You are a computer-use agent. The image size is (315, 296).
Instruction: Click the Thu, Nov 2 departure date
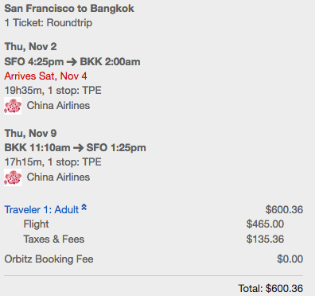(x=30, y=47)
